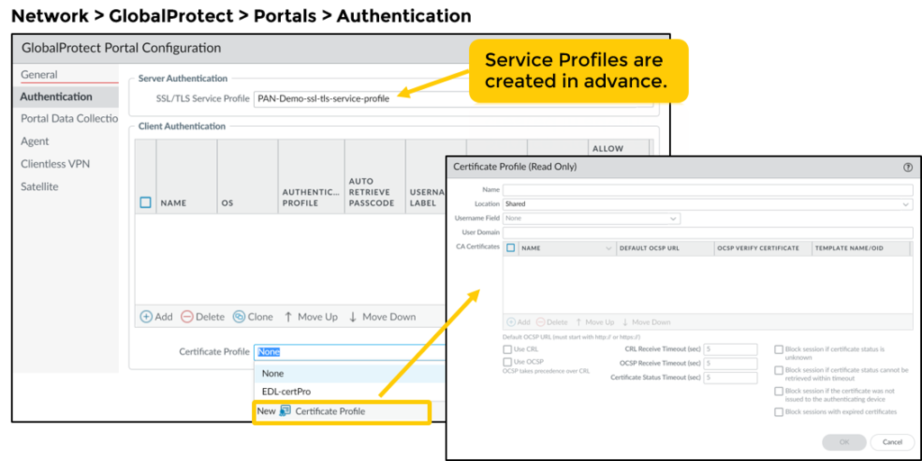This screenshot has width=922, height=461.
Task: Choose EDL-certPro from the Certificate Profile list
Action: 350,392
